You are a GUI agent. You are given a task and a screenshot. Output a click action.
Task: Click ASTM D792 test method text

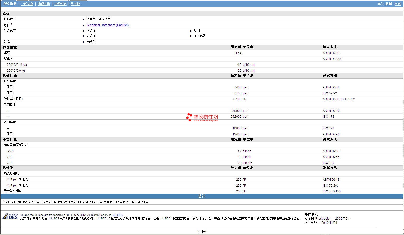tap(331, 53)
